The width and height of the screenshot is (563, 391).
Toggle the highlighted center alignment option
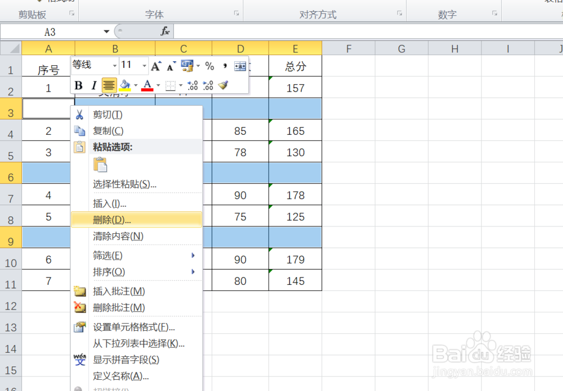pyautogui.click(x=109, y=85)
